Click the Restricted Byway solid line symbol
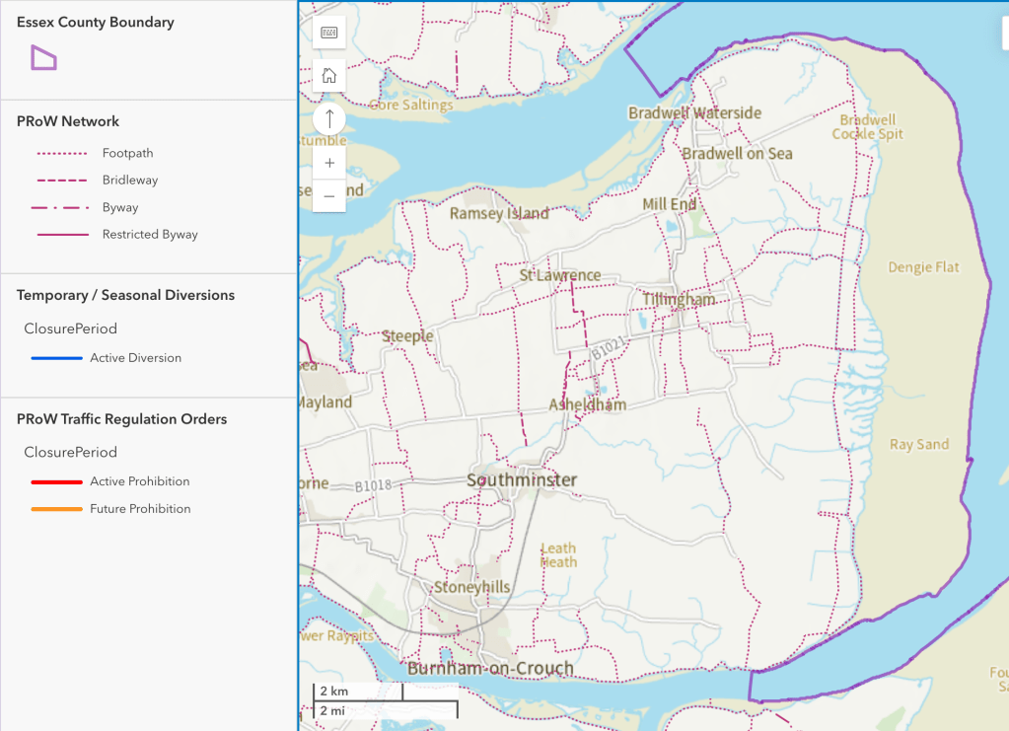 click(61, 235)
